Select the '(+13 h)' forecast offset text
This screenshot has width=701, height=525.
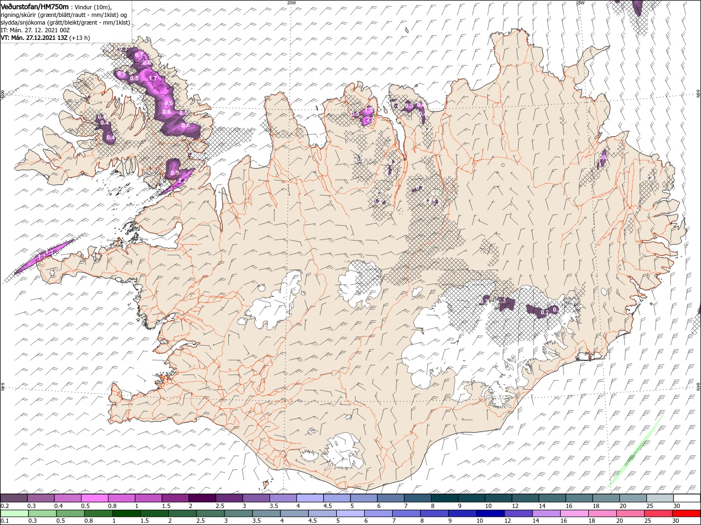point(79,38)
